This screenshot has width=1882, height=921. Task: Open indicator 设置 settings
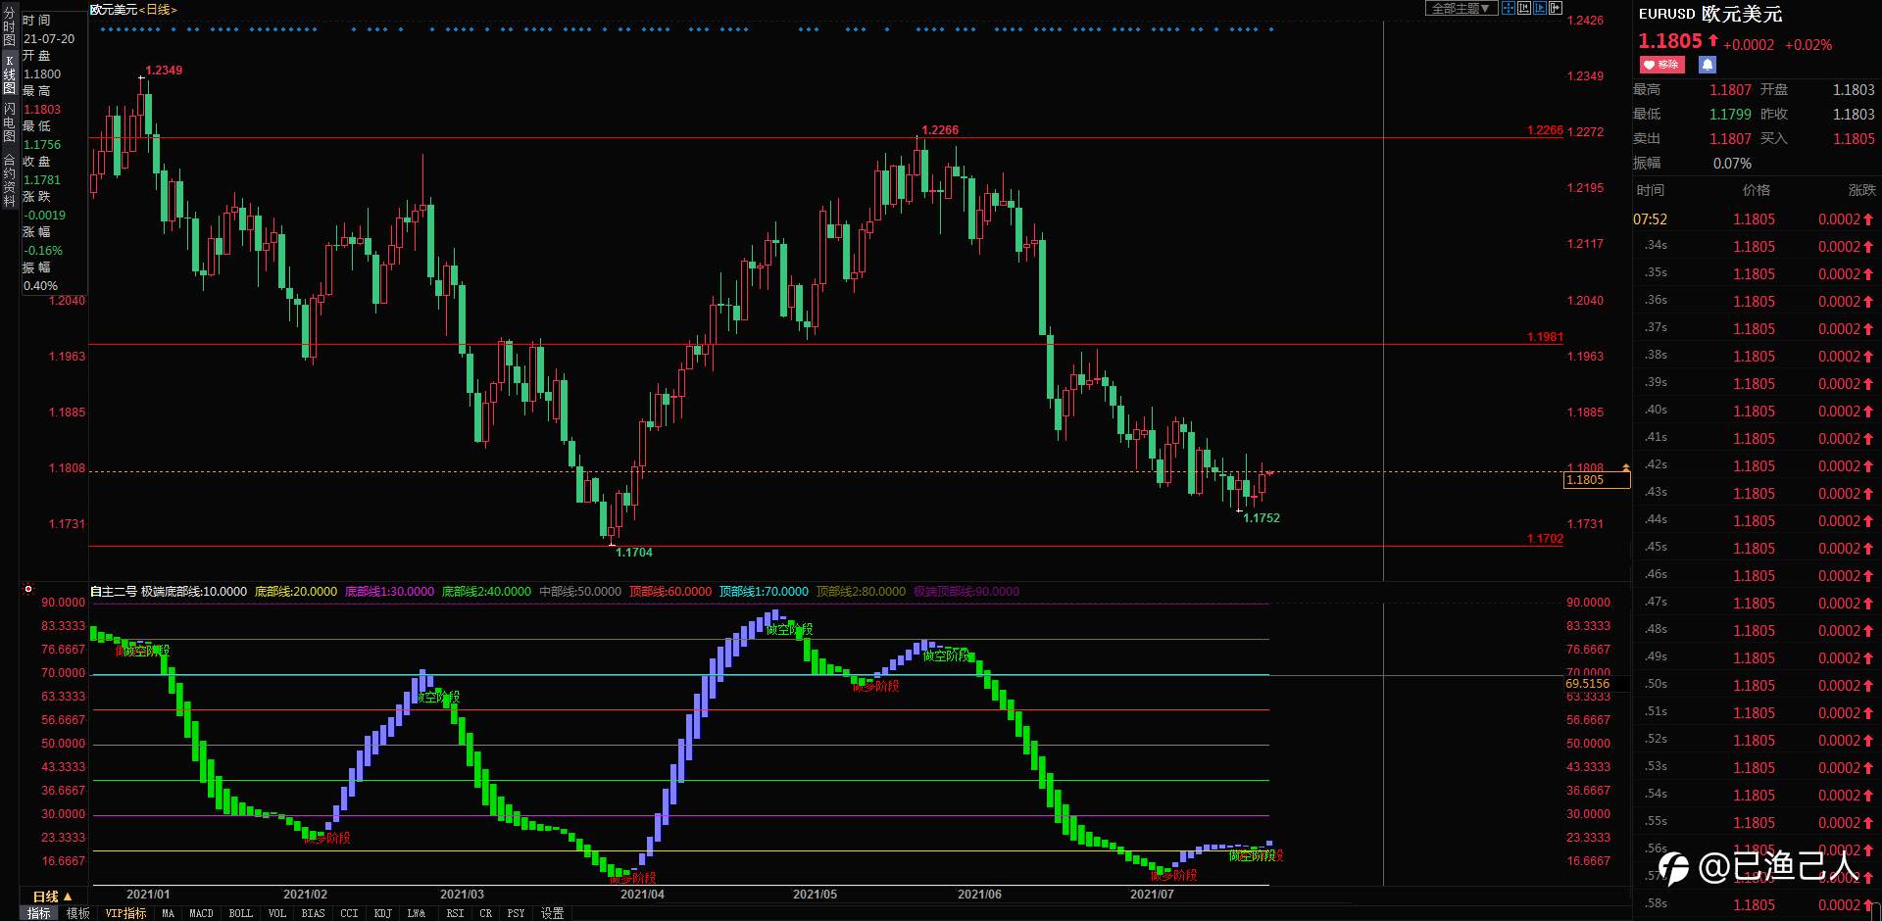(x=553, y=913)
